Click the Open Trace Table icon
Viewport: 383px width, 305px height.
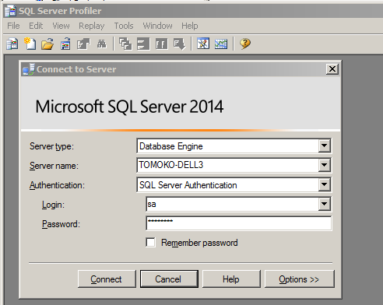(x=65, y=44)
